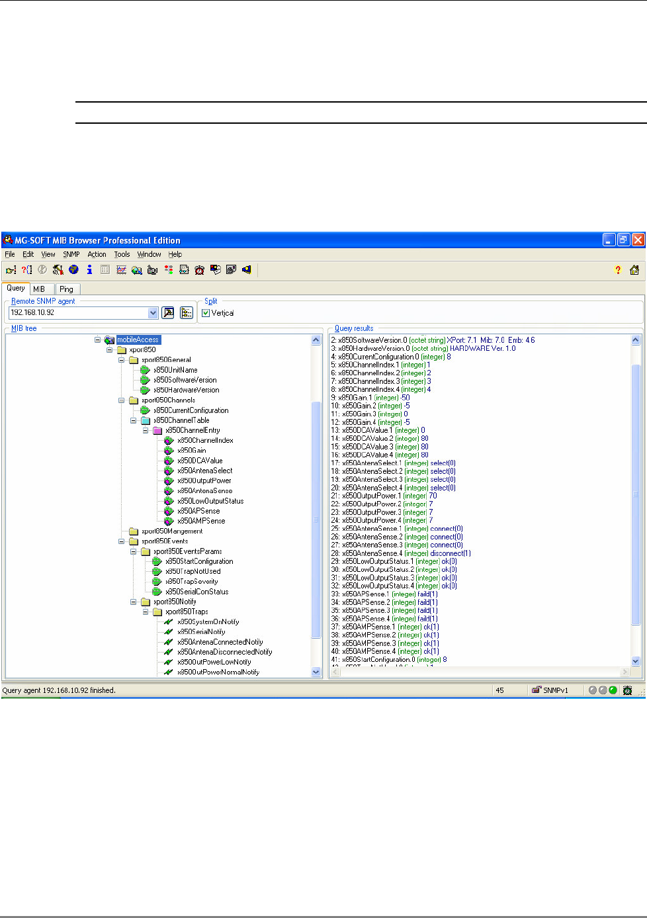Toggle the Vertical split checkbox
Image resolution: width=647 pixels, height=918 pixels.
click(x=206, y=313)
